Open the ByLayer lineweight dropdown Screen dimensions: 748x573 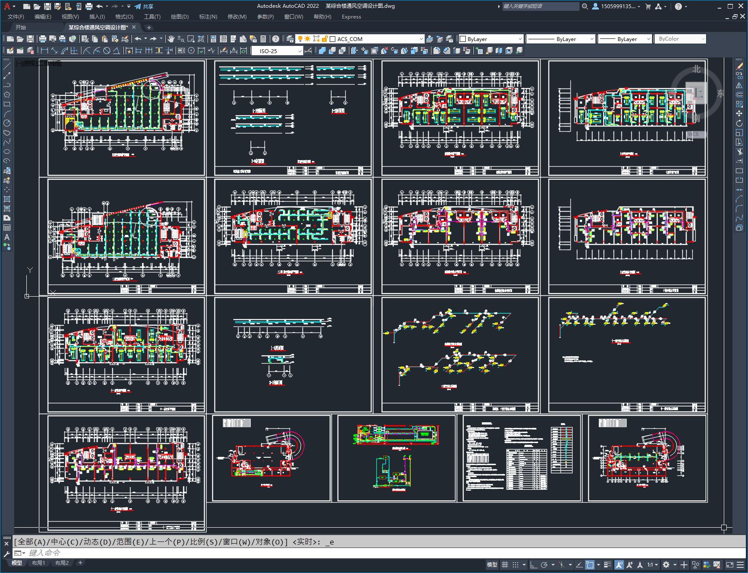648,39
